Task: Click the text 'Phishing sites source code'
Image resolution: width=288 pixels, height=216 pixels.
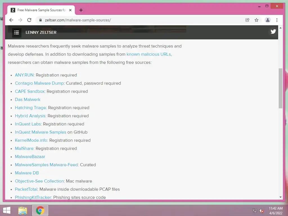Action: coord(80,197)
